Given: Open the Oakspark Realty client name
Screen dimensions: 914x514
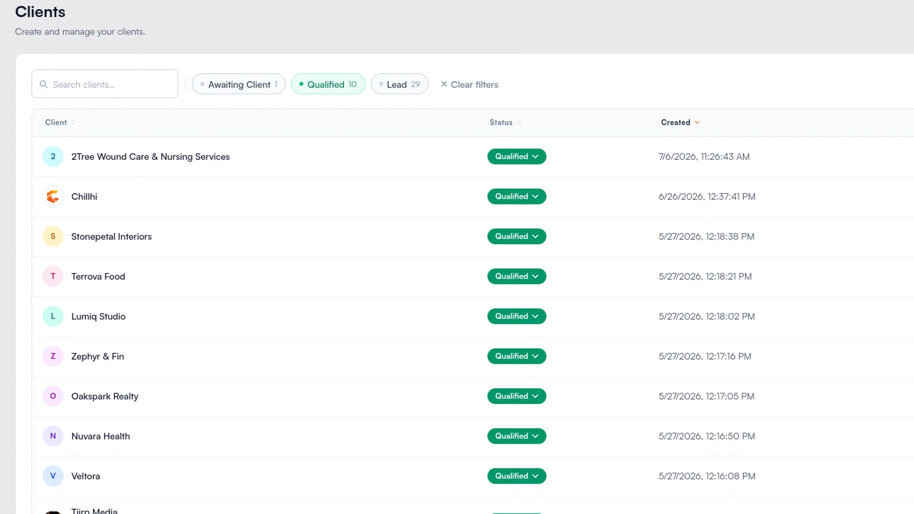Looking at the screenshot, I should click(x=105, y=396).
